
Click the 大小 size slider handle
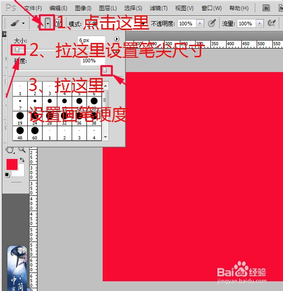(x=17, y=49)
